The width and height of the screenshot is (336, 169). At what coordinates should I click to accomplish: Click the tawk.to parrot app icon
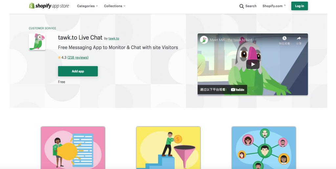37,42
